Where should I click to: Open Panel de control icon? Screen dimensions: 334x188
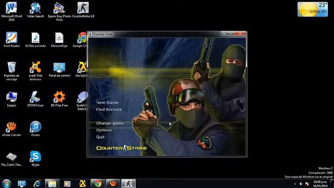click(59, 69)
